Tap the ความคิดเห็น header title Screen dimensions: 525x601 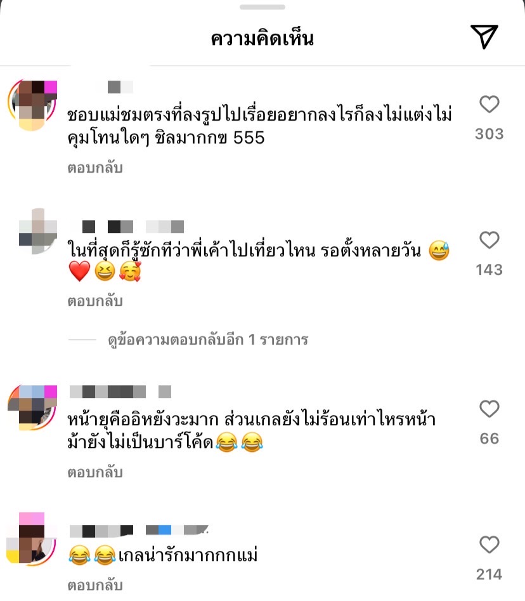(x=262, y=39)
